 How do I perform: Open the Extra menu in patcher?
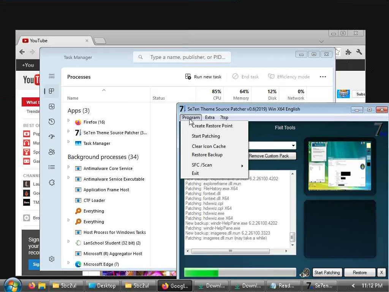(x=210, y=117)
